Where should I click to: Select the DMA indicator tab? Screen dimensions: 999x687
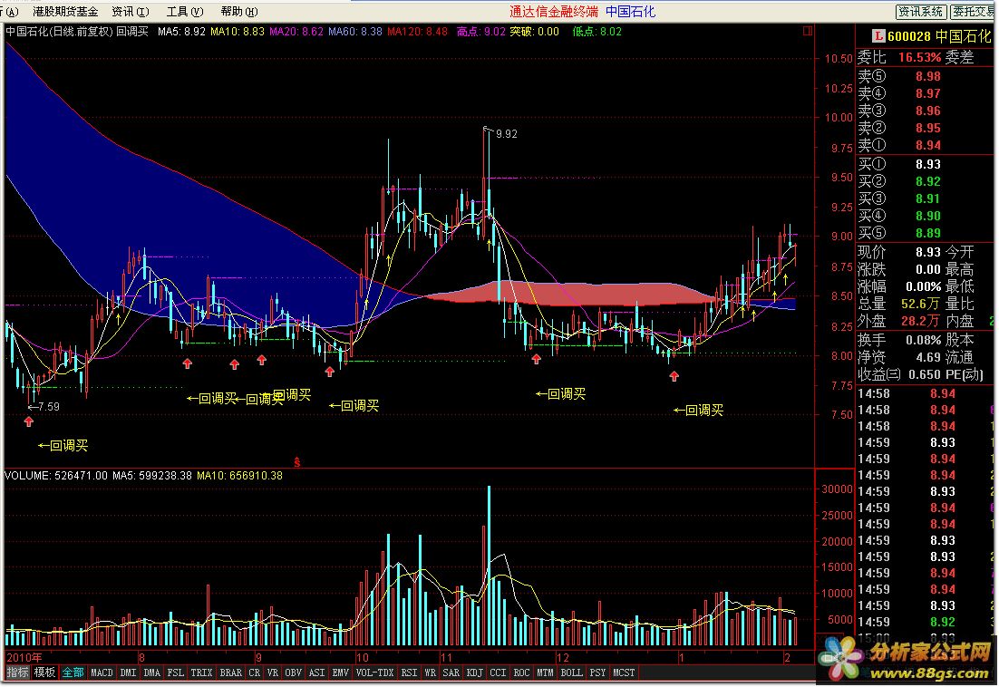151,672
